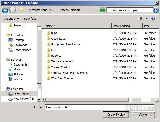Select the Test Management folder icon
The image size is (160, 122).
[x=48, y=61]
